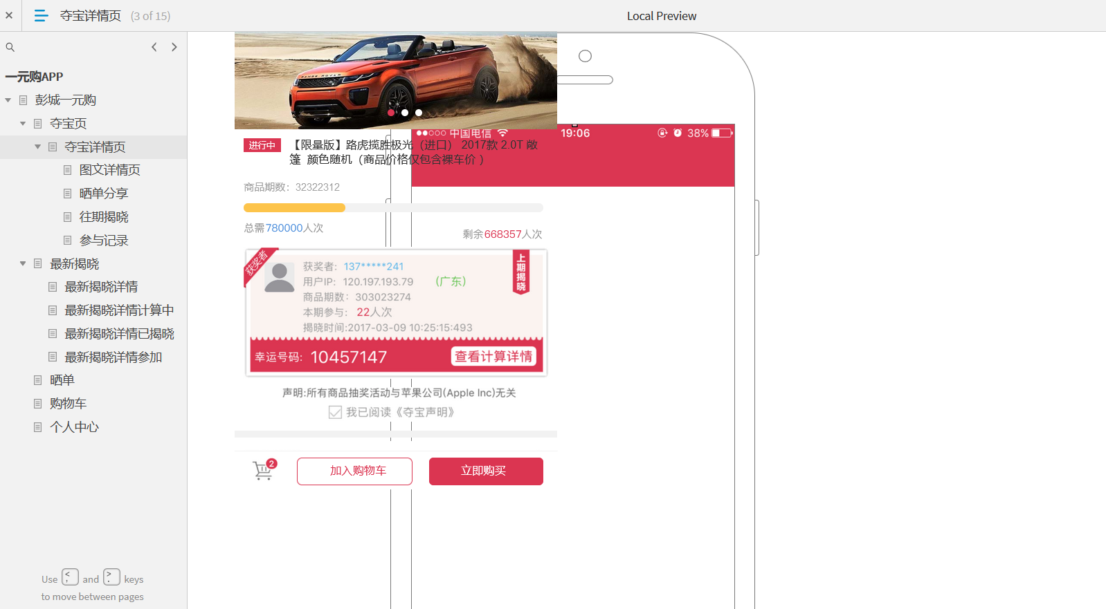The height and width of the screenshot is (609, 1106).
Task: Click the page icon beside 购物车
Action: click(38, 404)
